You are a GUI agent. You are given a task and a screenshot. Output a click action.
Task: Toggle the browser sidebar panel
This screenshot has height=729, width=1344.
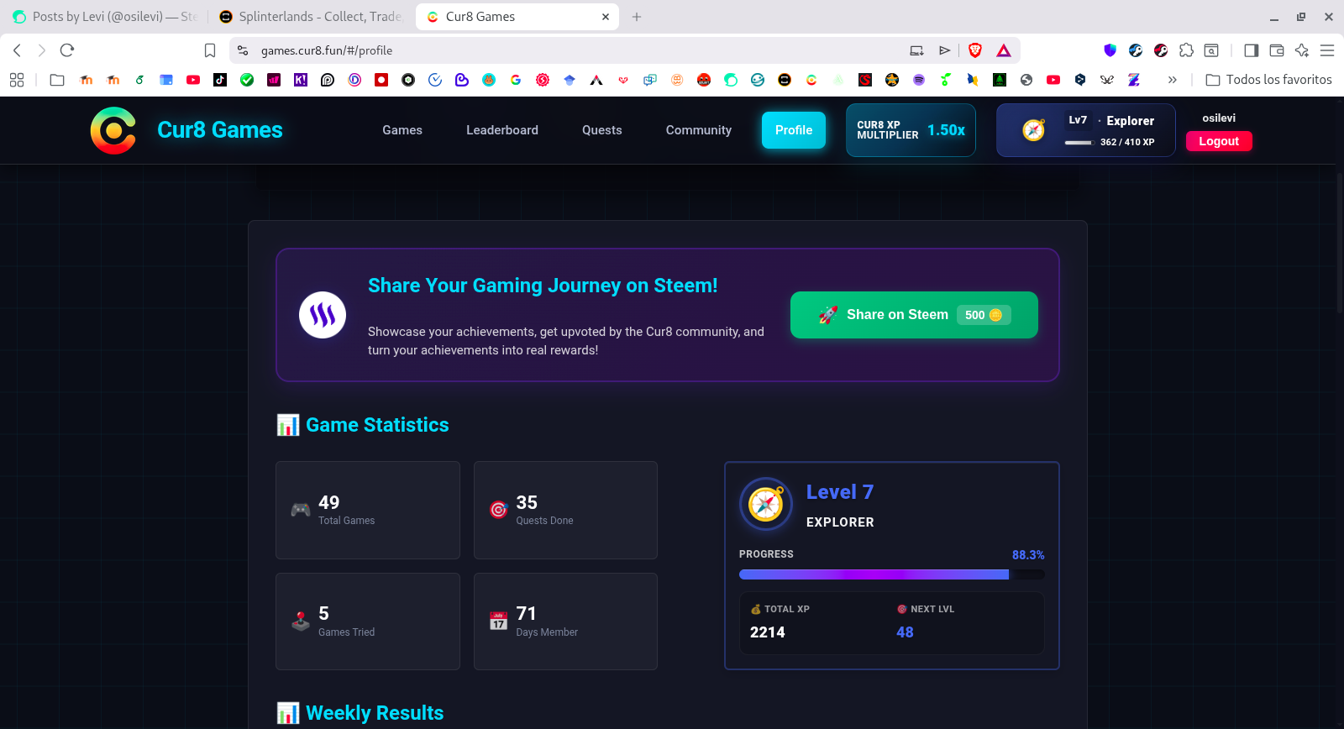click(x=1251, y=50)
